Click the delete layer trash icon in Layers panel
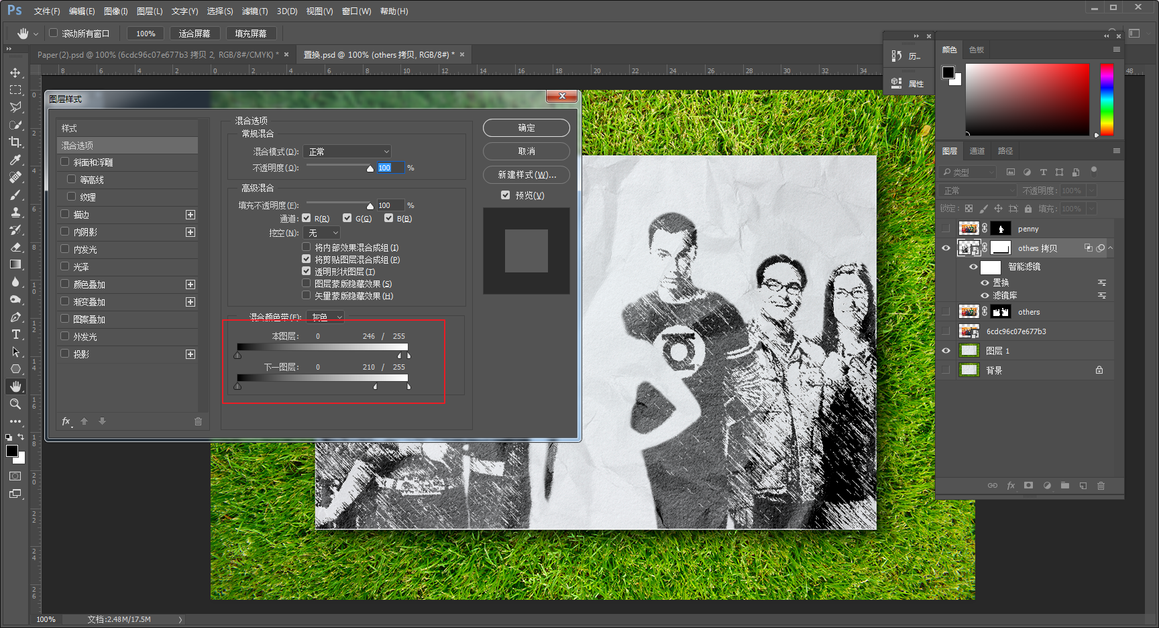The image size is (1159, 628). [1101, 486]
